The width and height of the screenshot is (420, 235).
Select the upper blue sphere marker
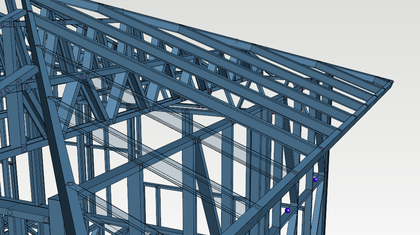coord(315,179)
